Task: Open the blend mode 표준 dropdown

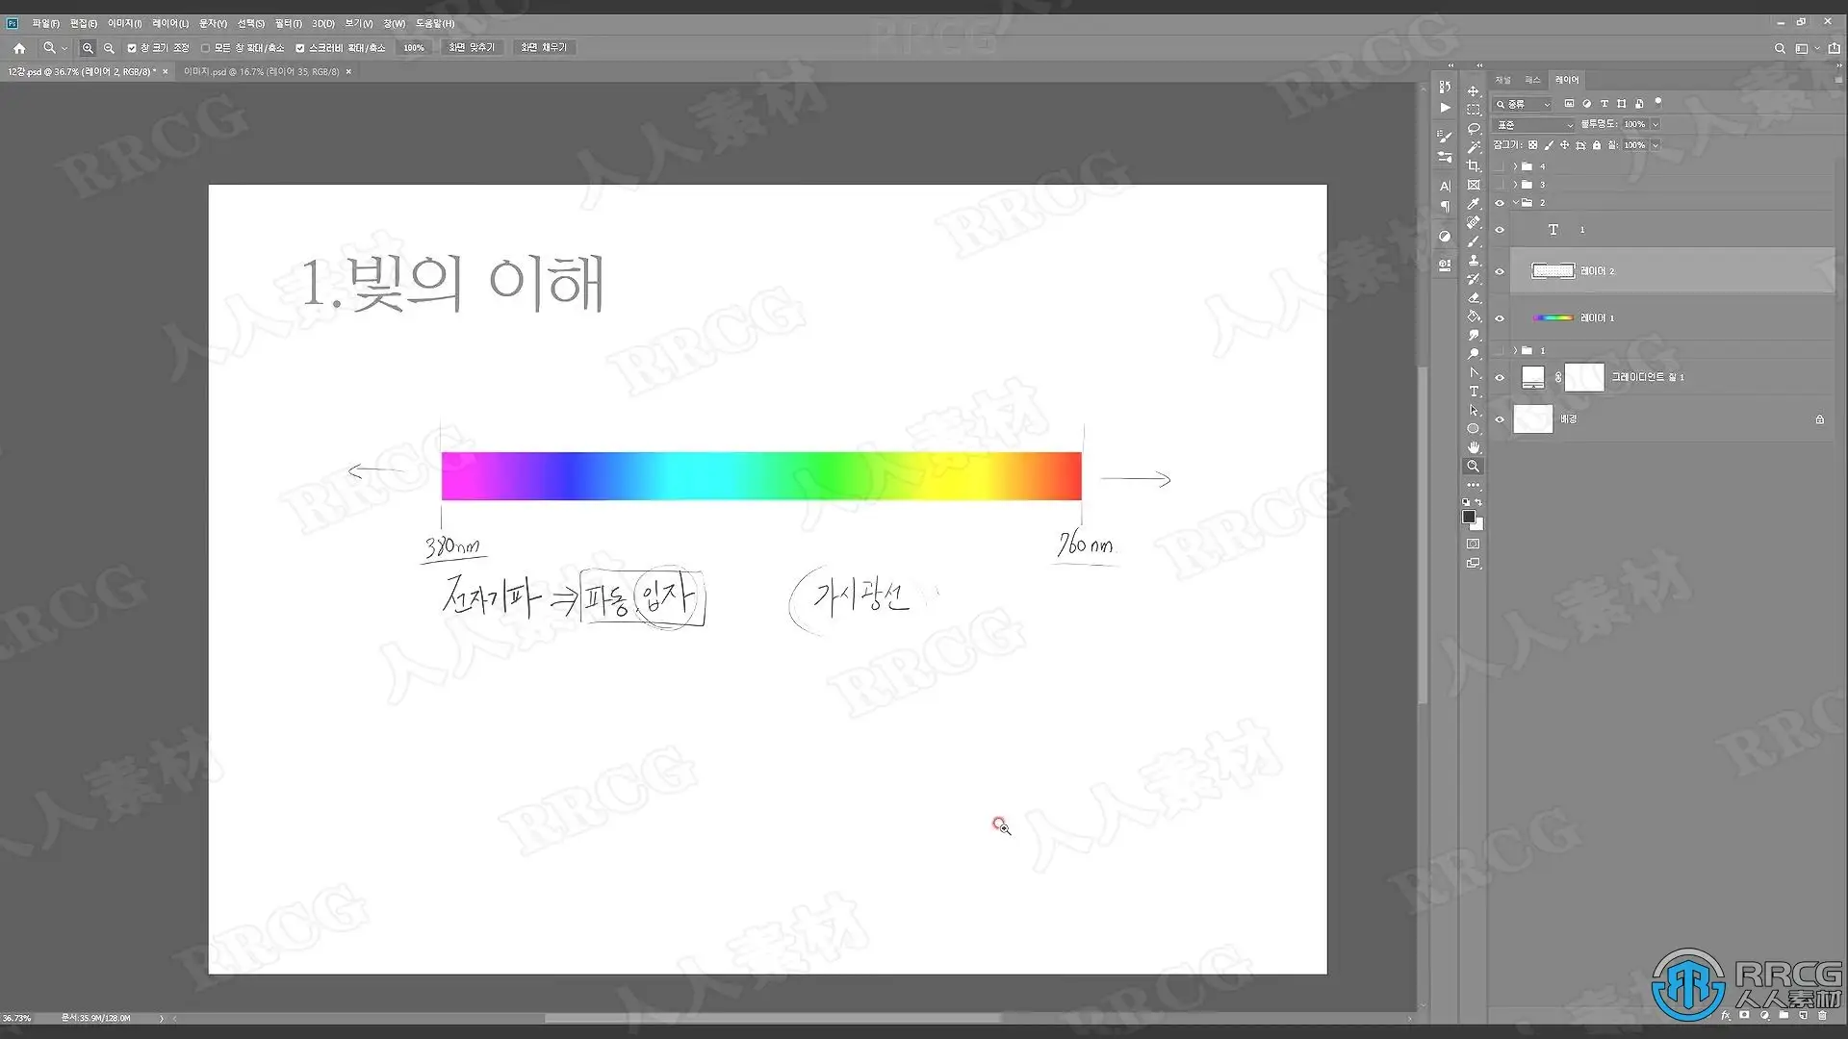Action: pyautogui.click(x=1533, y=125)
